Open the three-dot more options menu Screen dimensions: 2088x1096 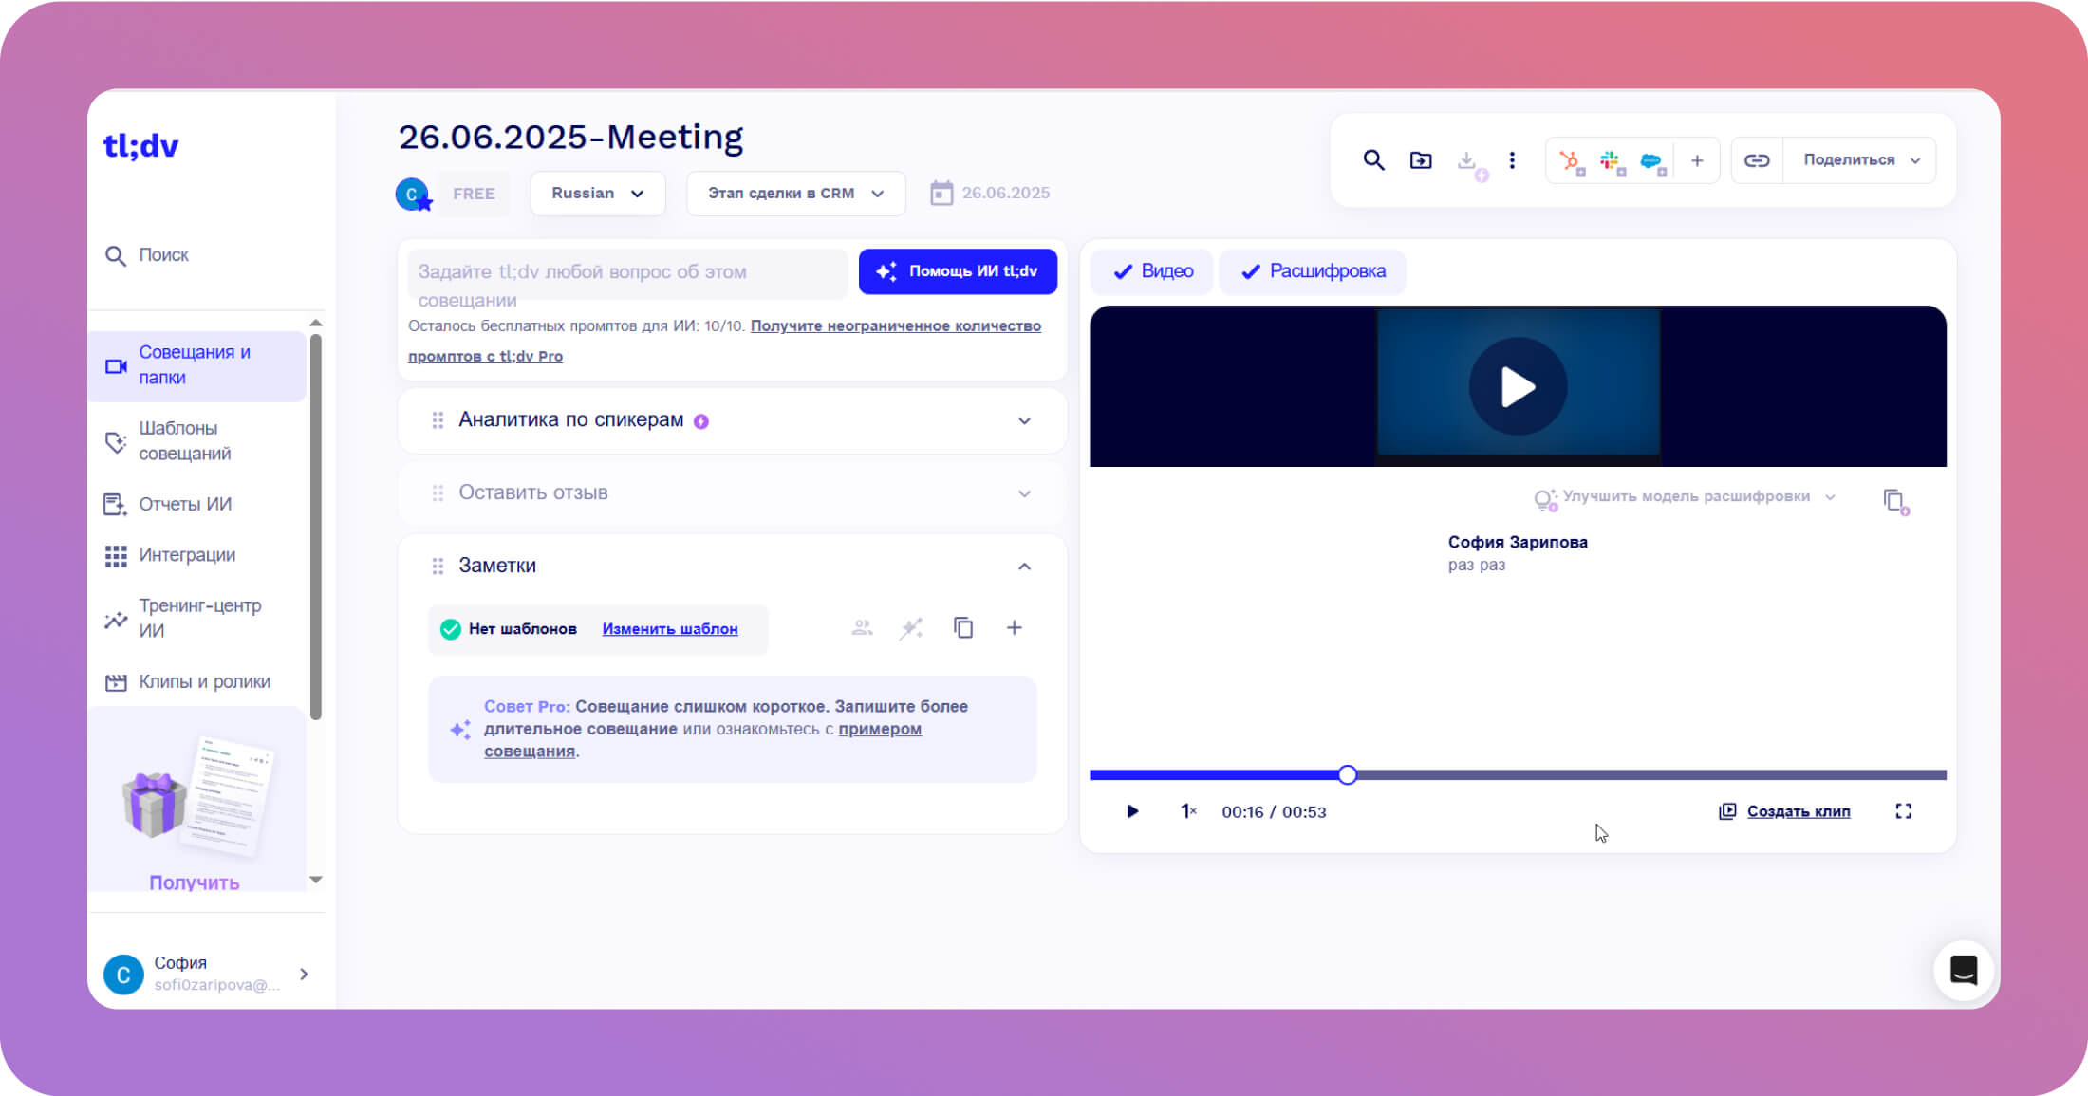coord(1512,160)
